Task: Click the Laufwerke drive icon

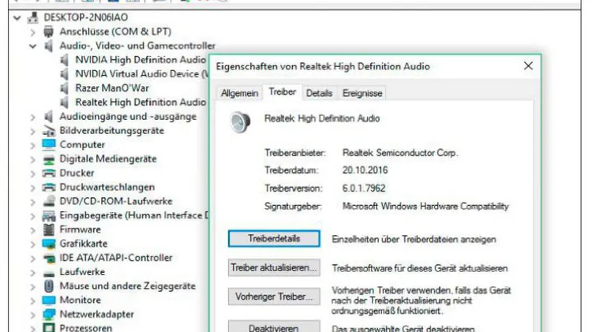Action: [x=49, y=273]
